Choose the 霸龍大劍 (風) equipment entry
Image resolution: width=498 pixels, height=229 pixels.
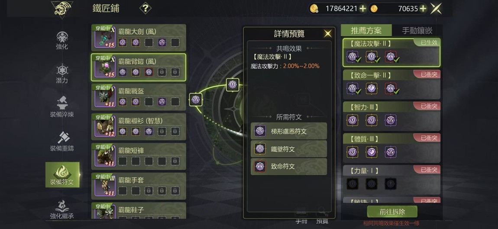click(139, 38)
